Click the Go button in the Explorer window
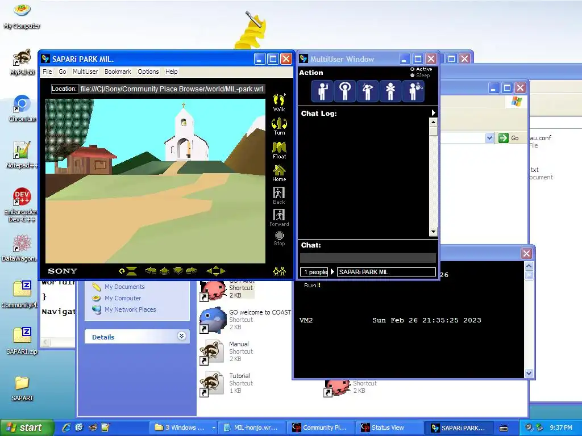This screenshot has height=436, width=582. [x=509, y=138]
